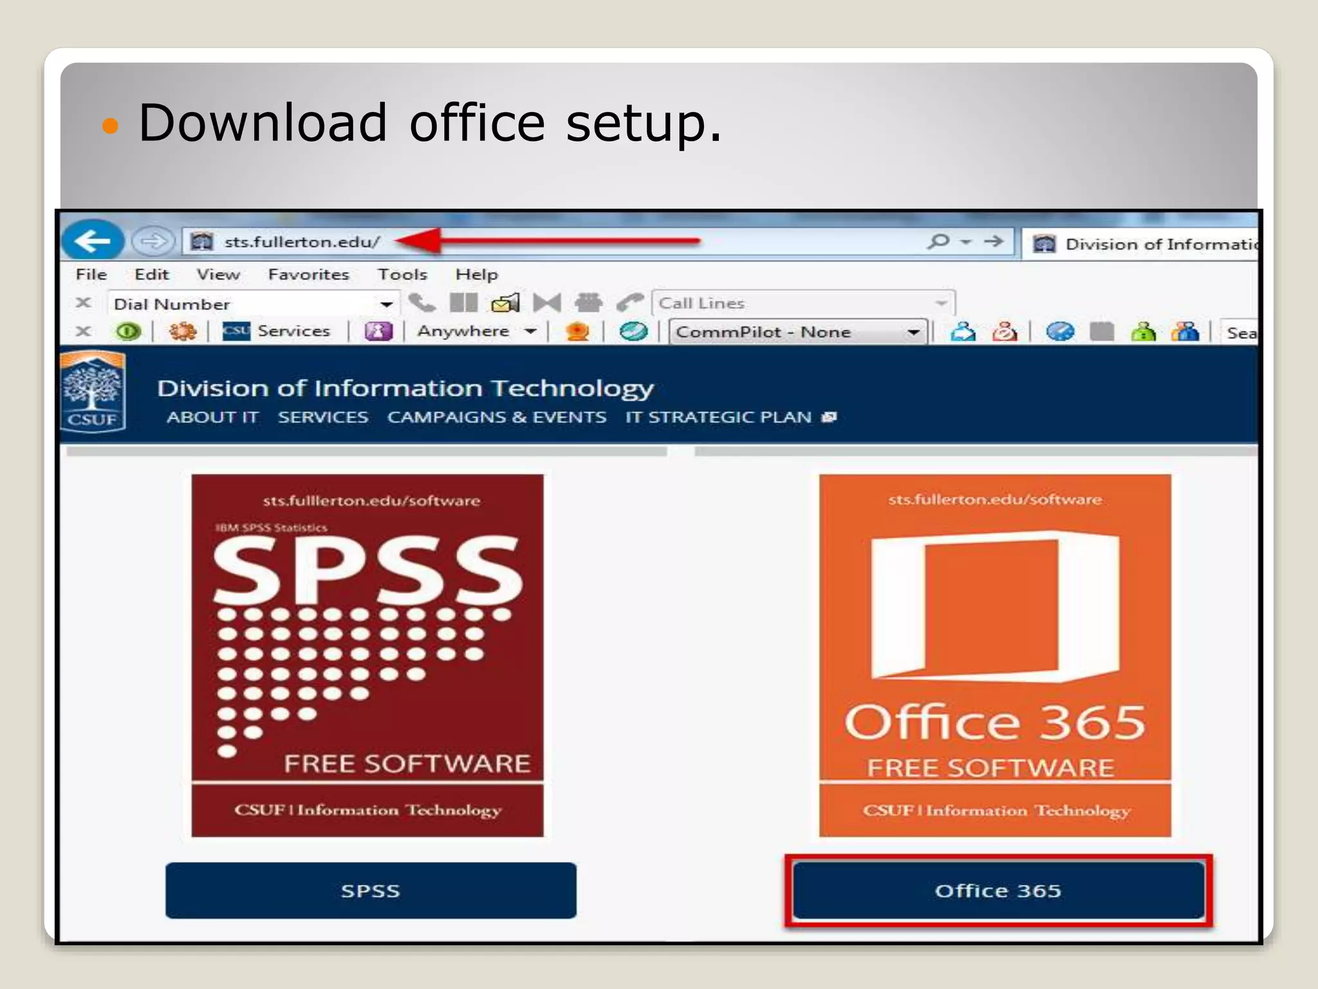Click the gray notes page icon
This screenshot has height=989, width=1318.
click(1102, 332)
